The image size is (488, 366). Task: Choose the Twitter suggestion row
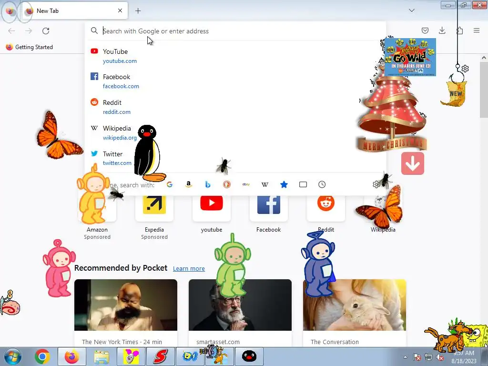[235, 158]
